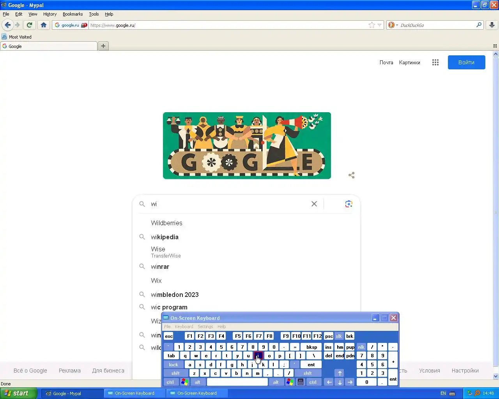Go back with the browser back arrow
The height and width of the screenshot is (399, 499).
(7, 25)
